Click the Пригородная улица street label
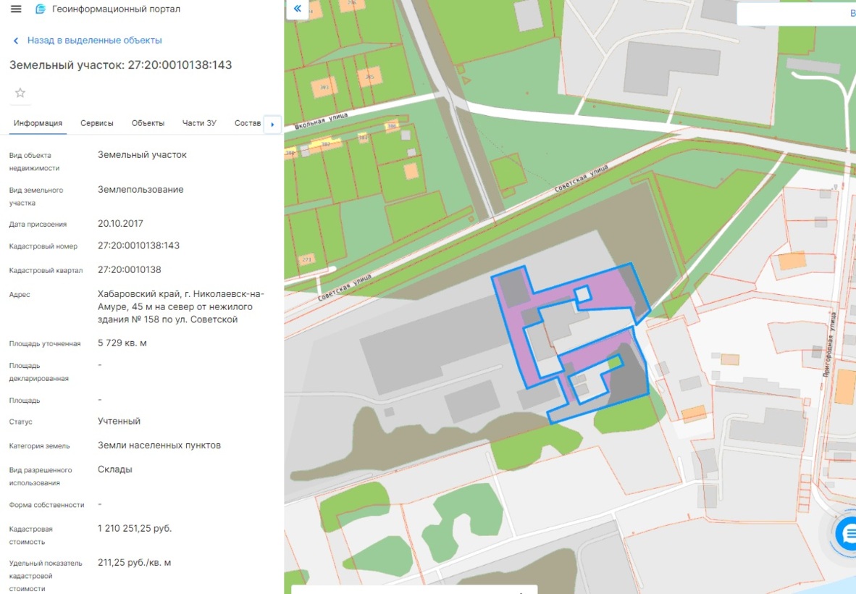 coord(829,344)
